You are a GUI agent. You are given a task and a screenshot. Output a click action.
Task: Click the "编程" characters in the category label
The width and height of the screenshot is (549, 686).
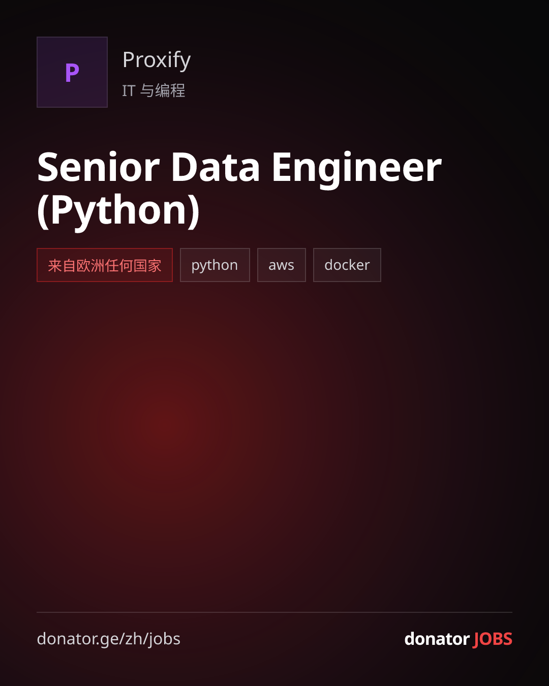pyautogui.click(x=170, y=90)
